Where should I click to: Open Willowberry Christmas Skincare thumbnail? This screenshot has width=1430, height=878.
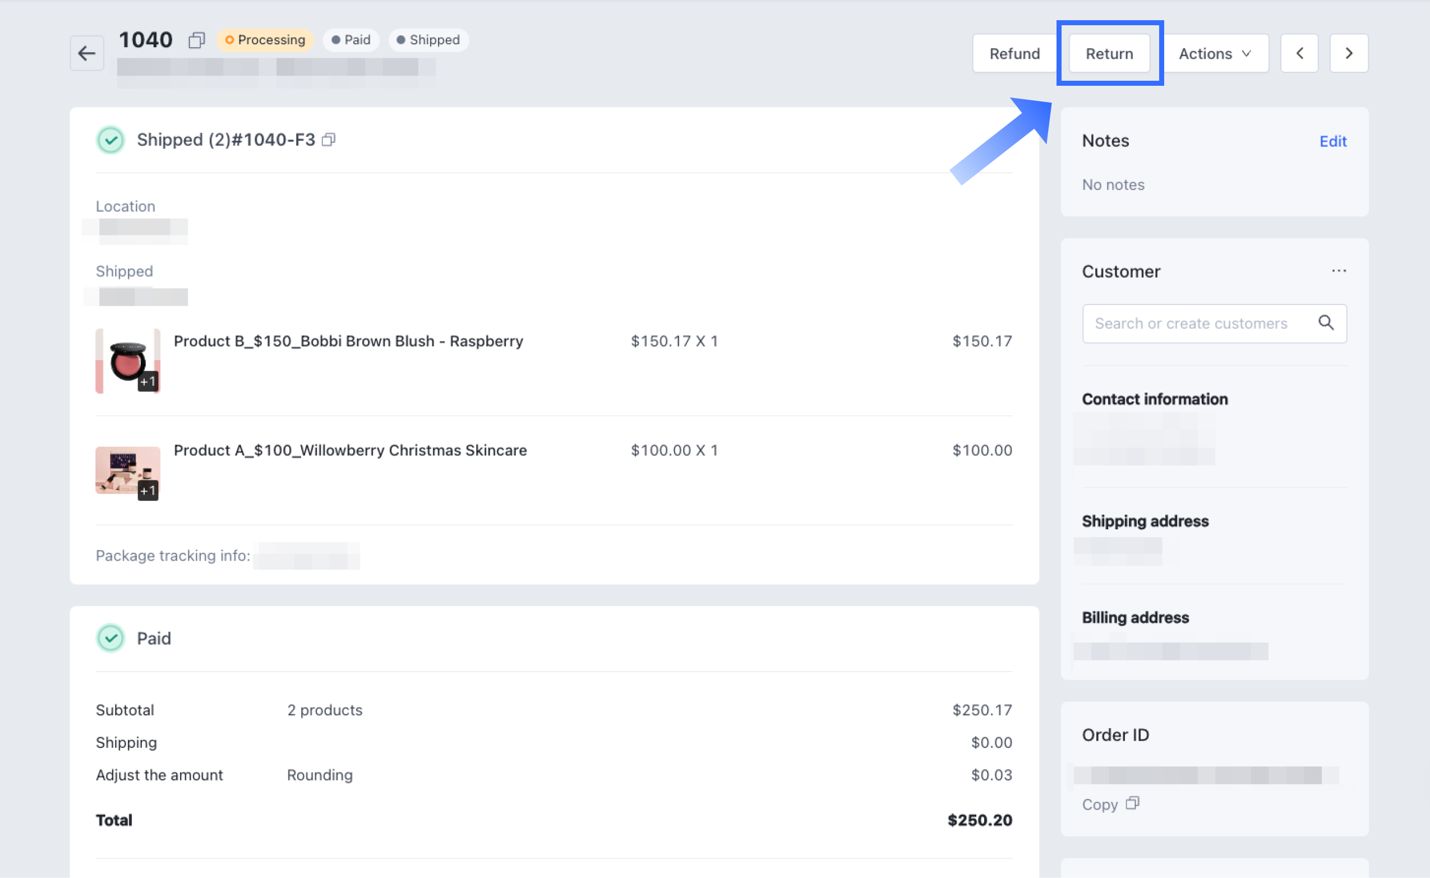pos(128,471)
